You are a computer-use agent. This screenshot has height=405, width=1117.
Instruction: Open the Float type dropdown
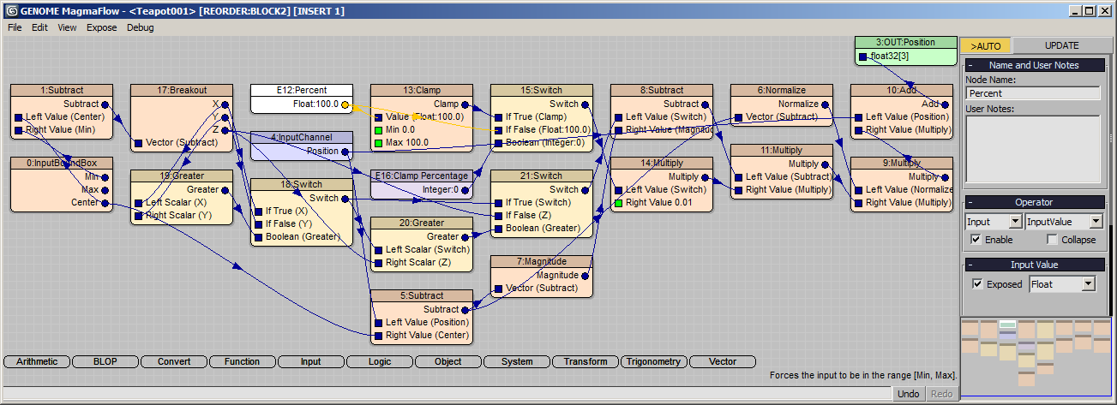(x=1062, y=284)
